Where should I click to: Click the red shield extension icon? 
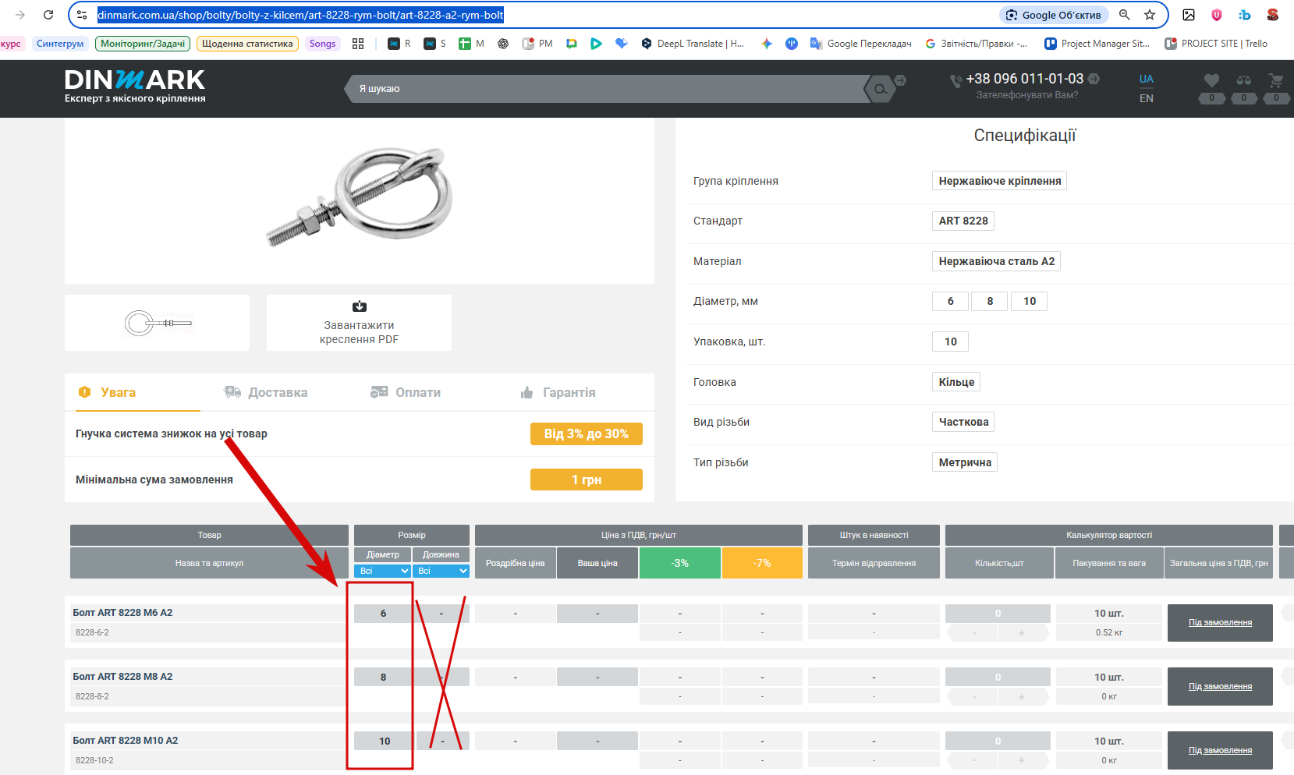(1217, 15)
